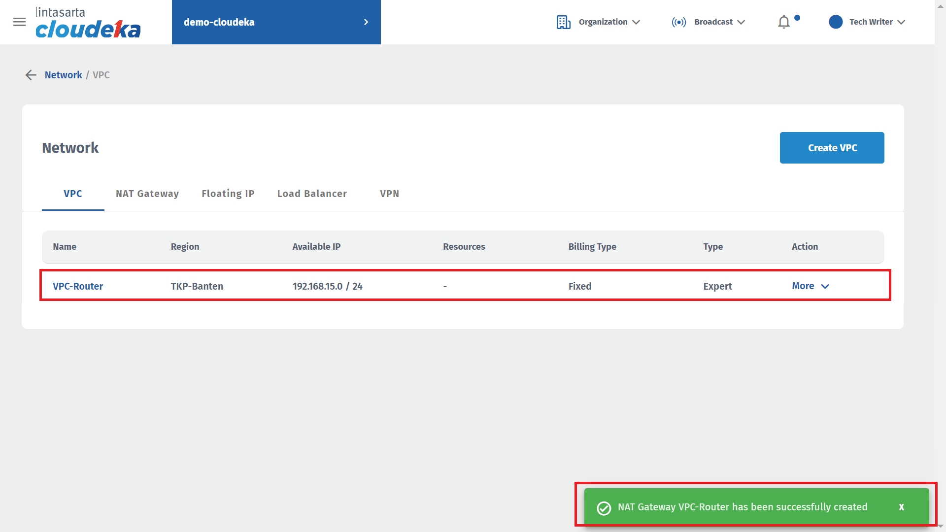Open the notifications bell
The image size is (946, 532).
coord(784,22)
